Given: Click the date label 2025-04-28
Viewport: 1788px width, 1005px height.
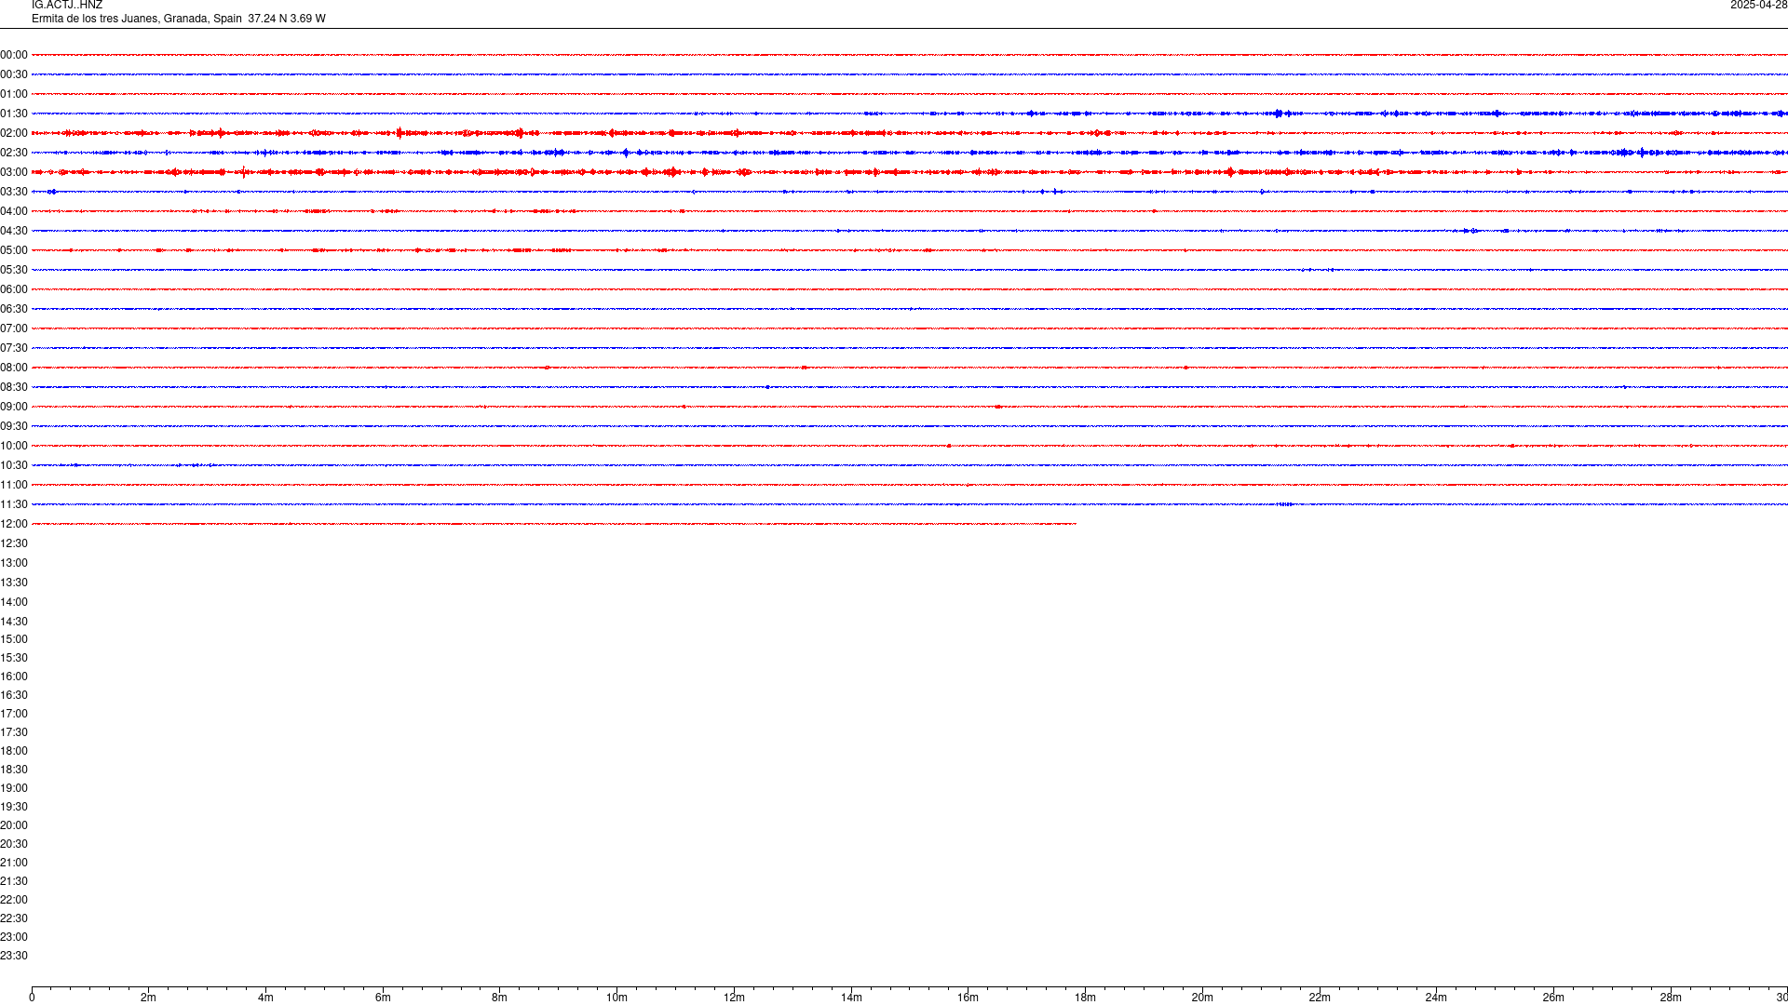Looking at the screenshot, I should point(1758,6).
